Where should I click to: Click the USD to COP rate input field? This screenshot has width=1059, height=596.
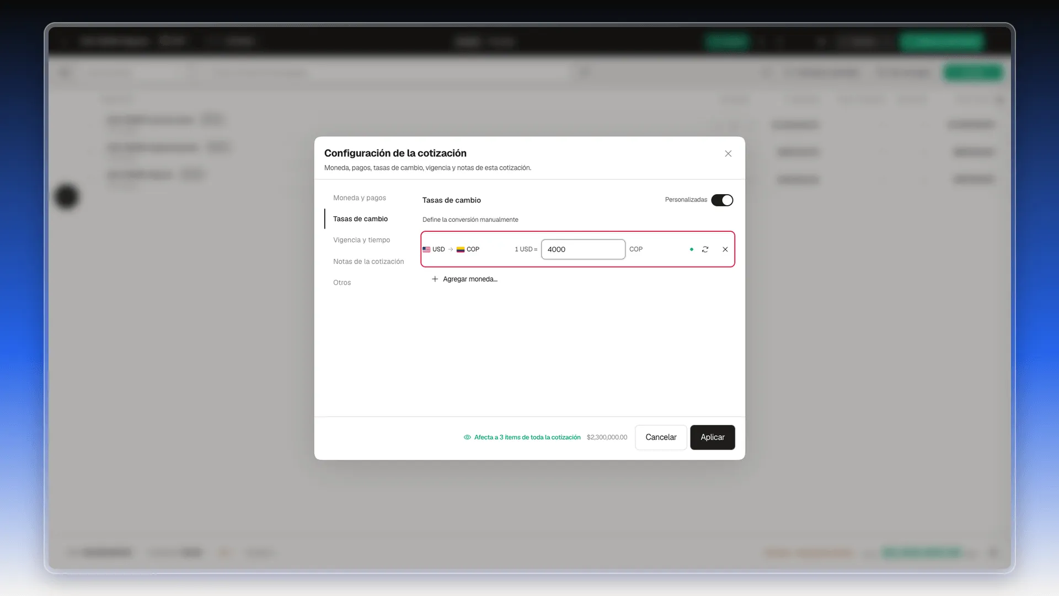(583, 249)
